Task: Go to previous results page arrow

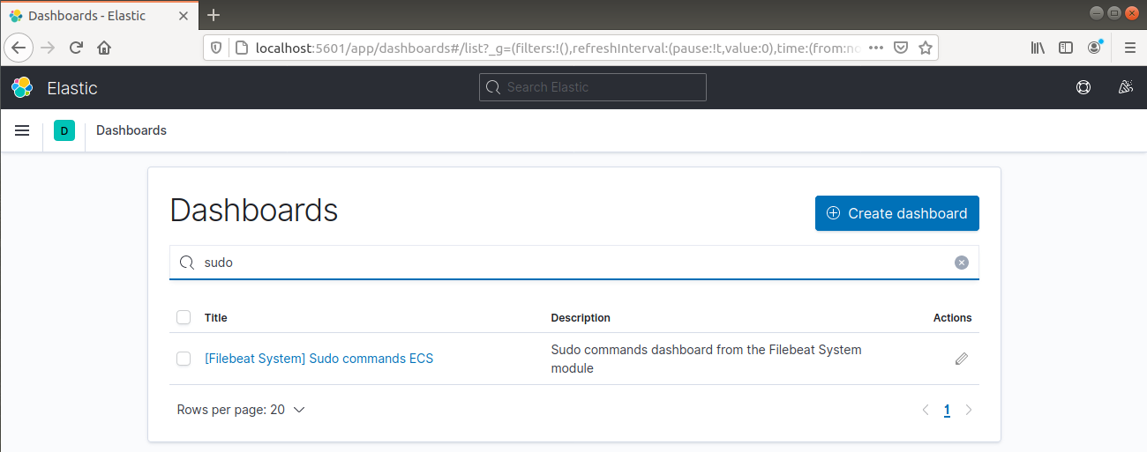Action: [926, 410]
